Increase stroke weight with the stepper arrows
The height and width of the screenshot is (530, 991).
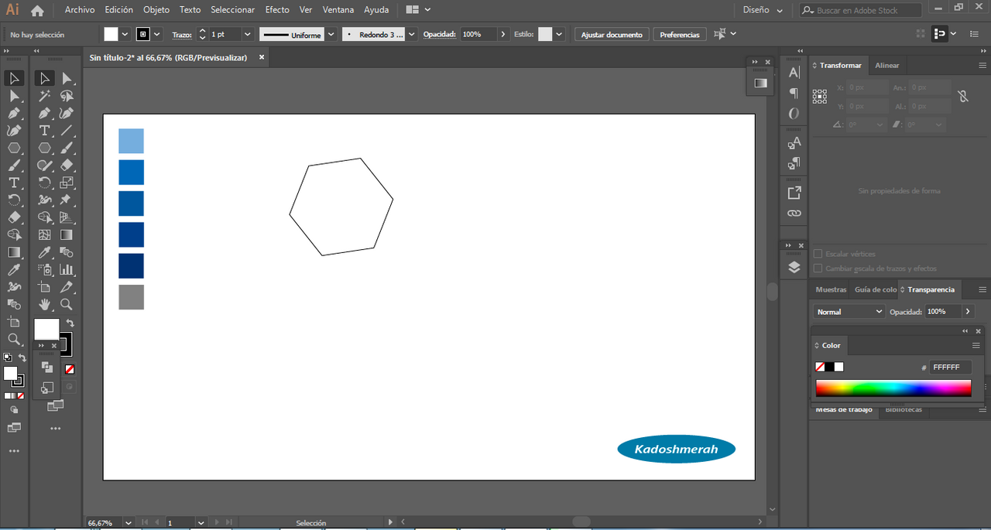pos(203,31)
